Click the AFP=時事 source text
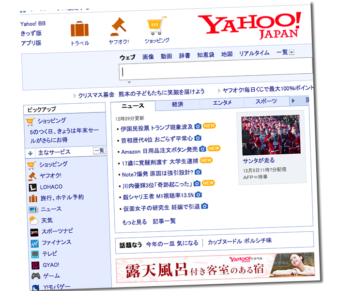Screen dimensions: 339x291 pos(255,177)
